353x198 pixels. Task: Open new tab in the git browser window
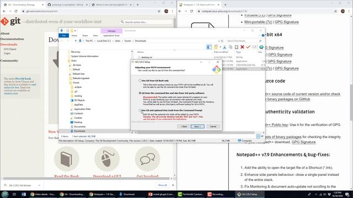click(137, 4)
